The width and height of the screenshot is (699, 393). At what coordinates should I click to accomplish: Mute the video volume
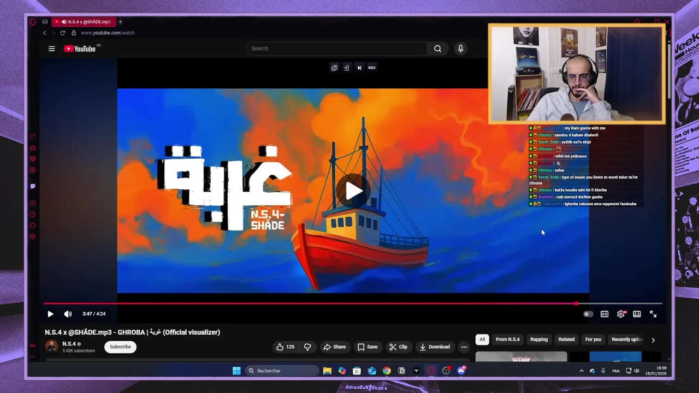(68, 314)
